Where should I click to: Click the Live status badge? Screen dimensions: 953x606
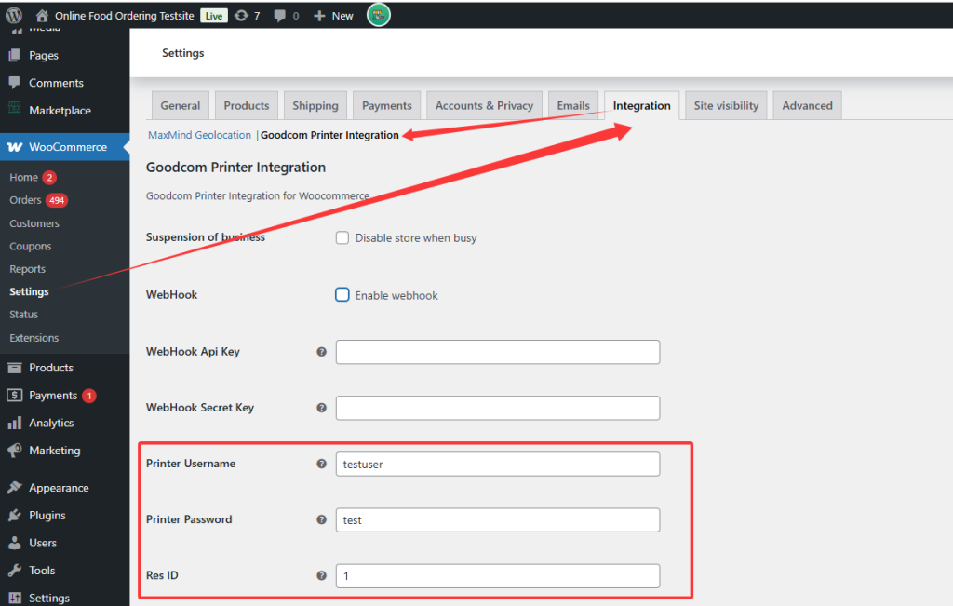(x=214, y=16)
